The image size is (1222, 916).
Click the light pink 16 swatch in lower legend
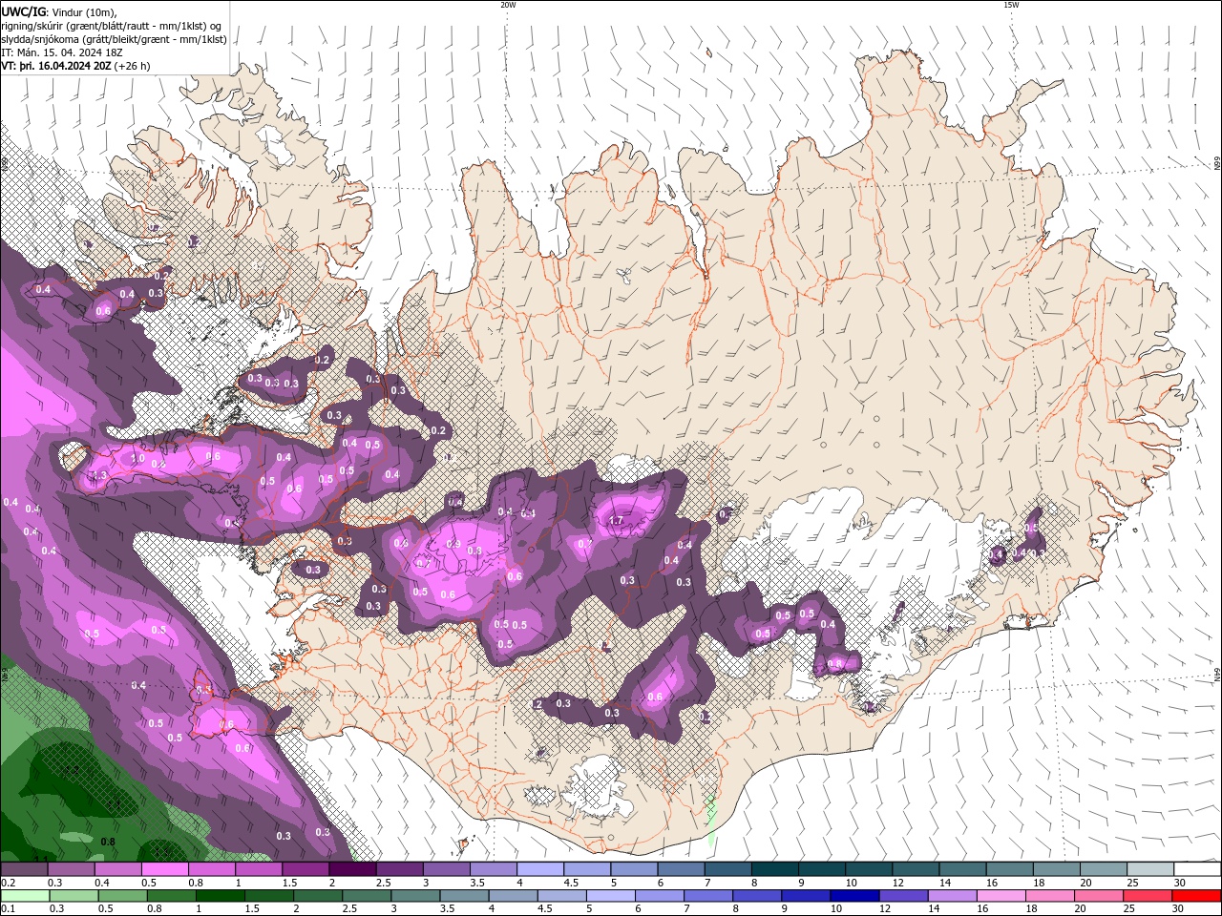click(x=1002, y=896)
